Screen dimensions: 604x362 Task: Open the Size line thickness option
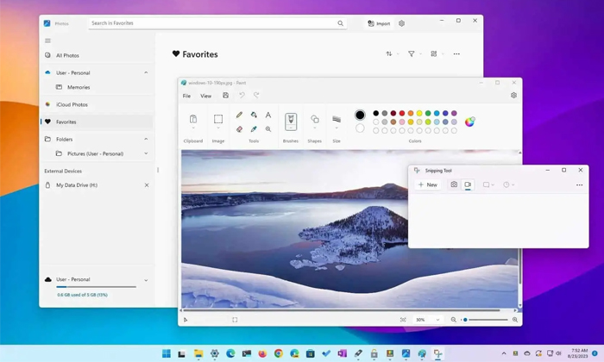coord(337,119)
